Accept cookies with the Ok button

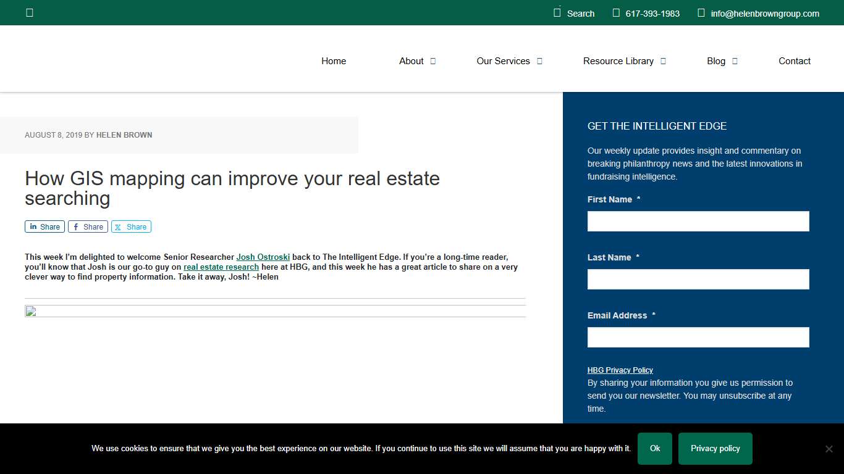[x=654, y=449]
